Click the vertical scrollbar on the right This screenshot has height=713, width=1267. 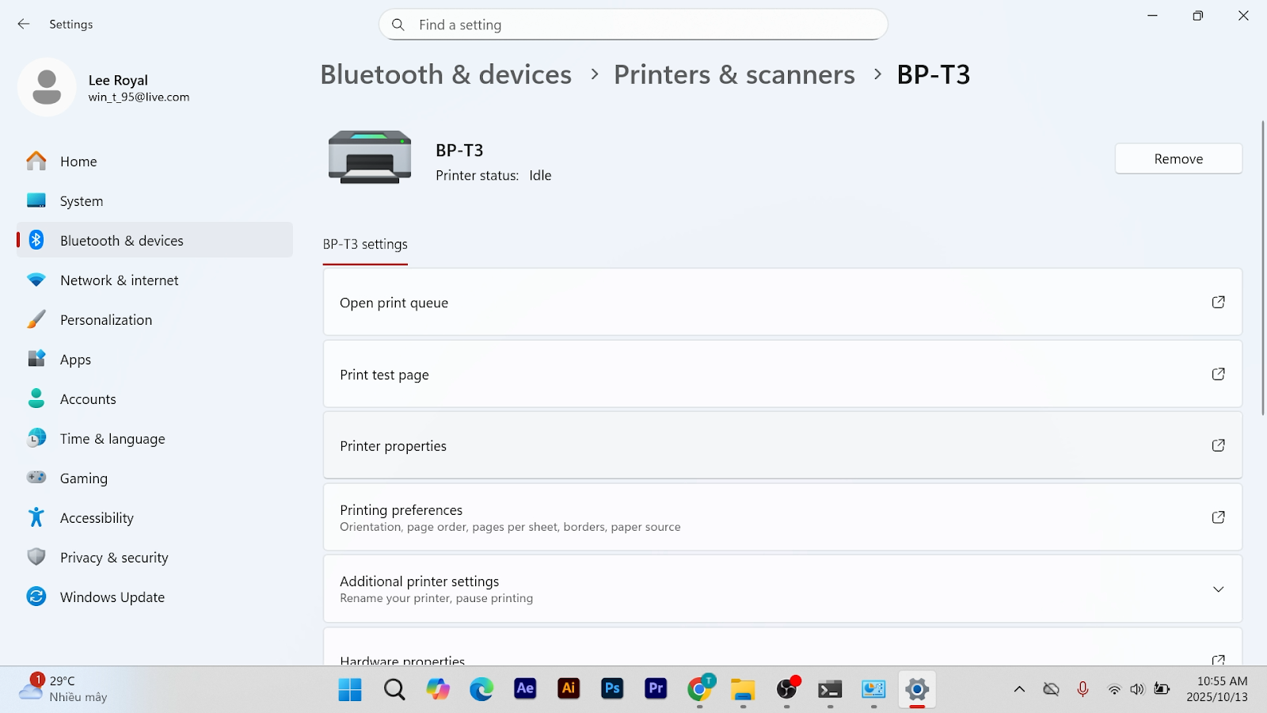[1262, 268]
